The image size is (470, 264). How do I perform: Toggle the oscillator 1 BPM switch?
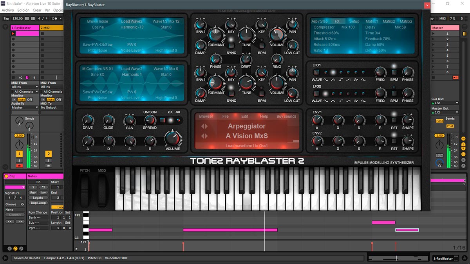262,46
